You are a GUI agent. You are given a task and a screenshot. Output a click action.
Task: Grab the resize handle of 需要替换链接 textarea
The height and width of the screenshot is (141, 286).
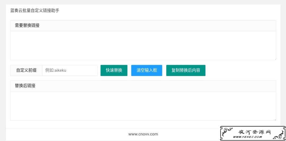click(275, 59)
